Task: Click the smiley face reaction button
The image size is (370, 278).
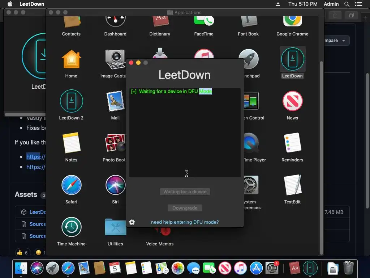Action: click(x=40, y=253)
